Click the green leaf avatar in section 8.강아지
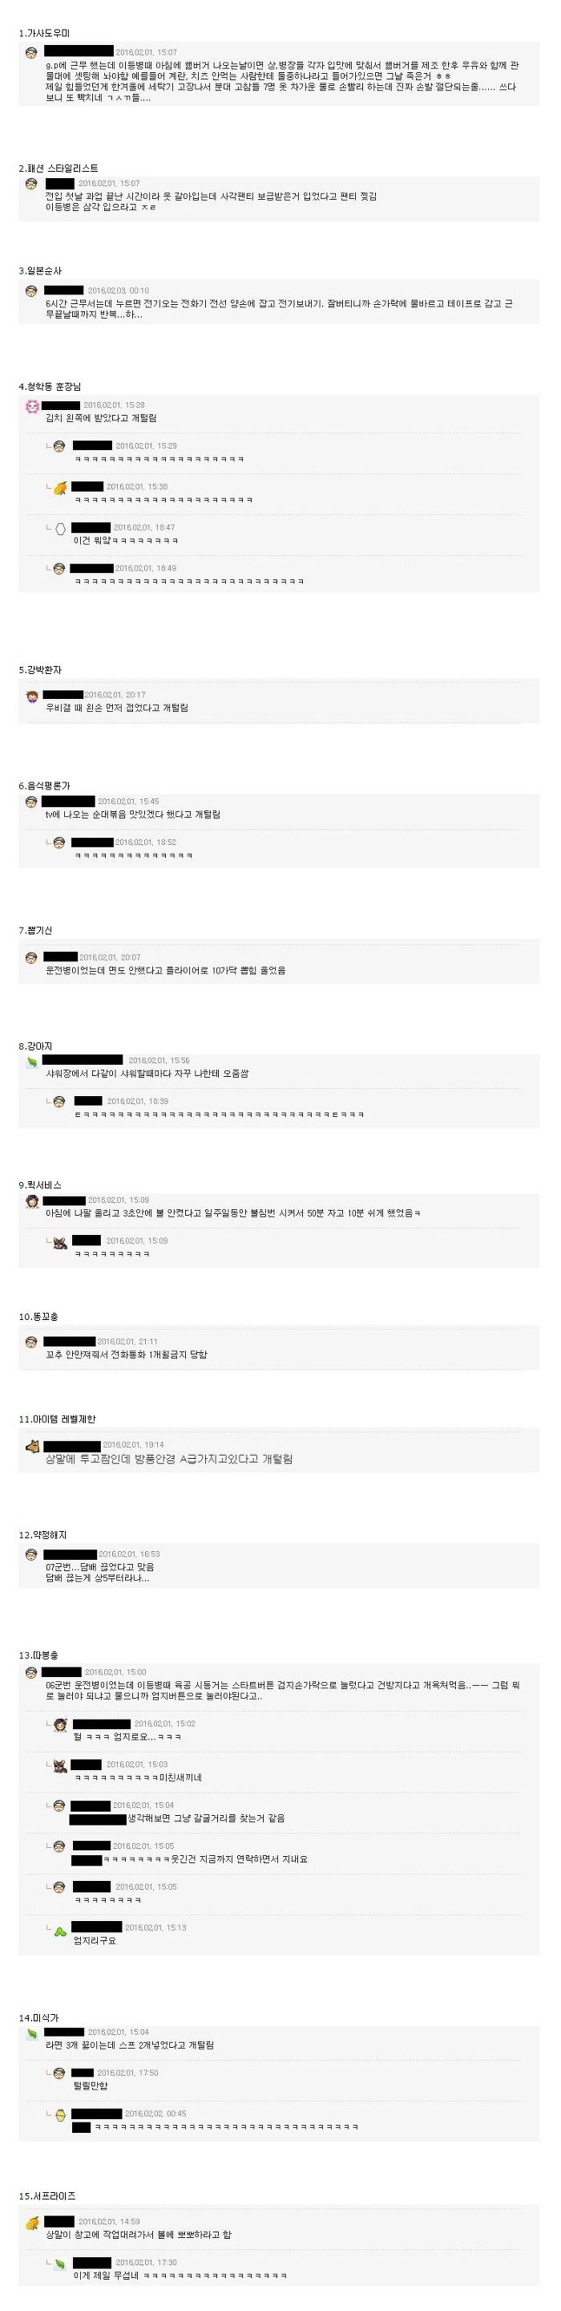 click(32, 1062)
